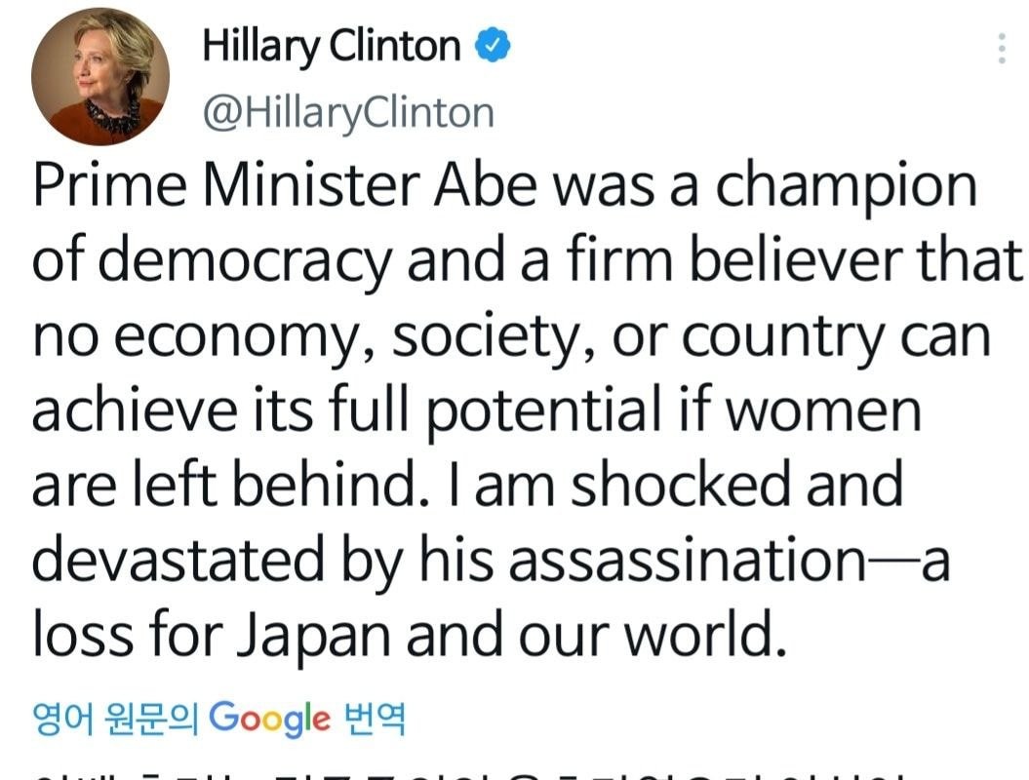Open Hillary Clinton's profile picture
This screenshot has height=780, width=1029.
pyautogui.click(x=99, y=77)
